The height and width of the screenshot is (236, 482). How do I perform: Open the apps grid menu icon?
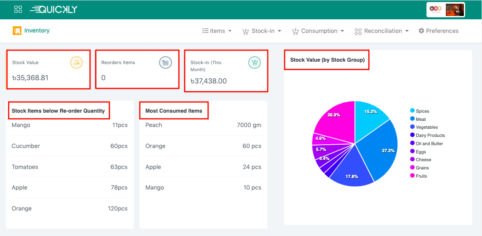(18, 9)
